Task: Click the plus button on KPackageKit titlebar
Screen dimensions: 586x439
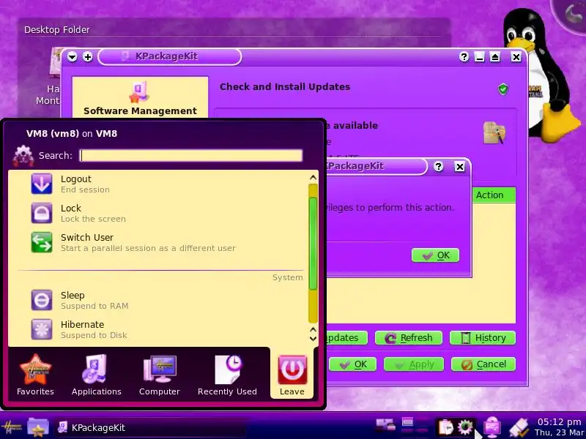Action: pyautogui.click(x=87, y=57)
